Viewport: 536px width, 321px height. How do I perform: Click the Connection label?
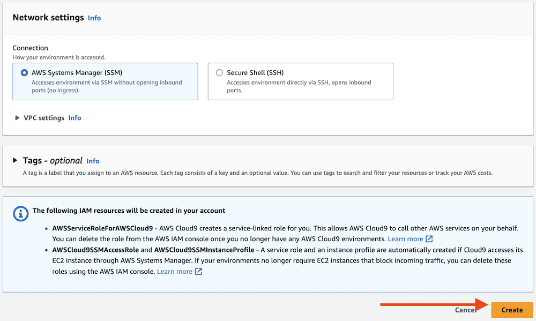[x=31, y=48]
